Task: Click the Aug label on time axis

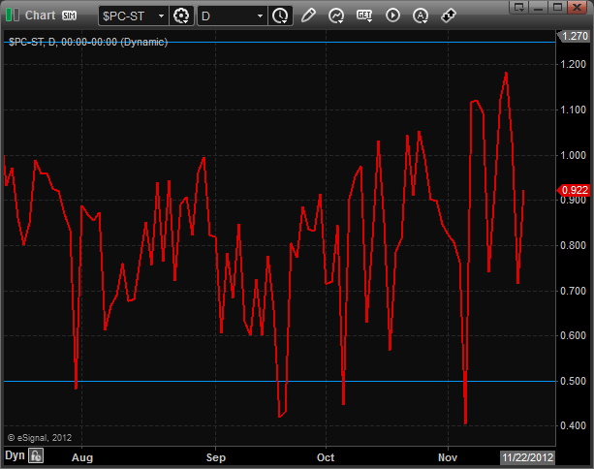Action: tap(82, 457)
